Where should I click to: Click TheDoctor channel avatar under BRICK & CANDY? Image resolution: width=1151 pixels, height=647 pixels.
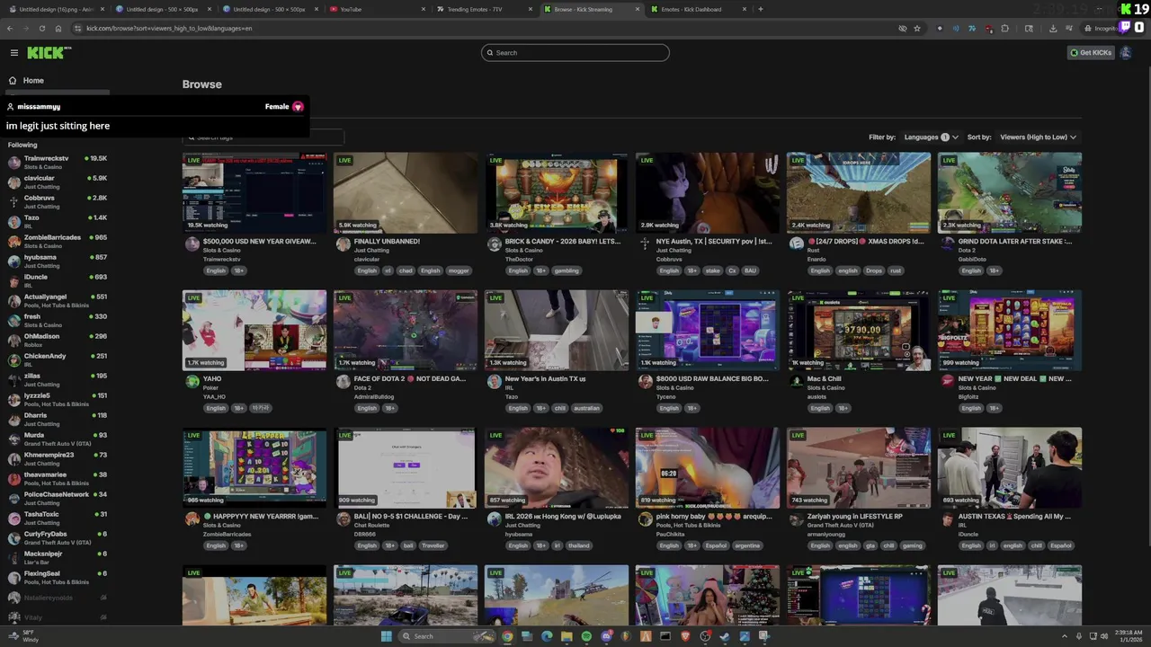[494, 244]
